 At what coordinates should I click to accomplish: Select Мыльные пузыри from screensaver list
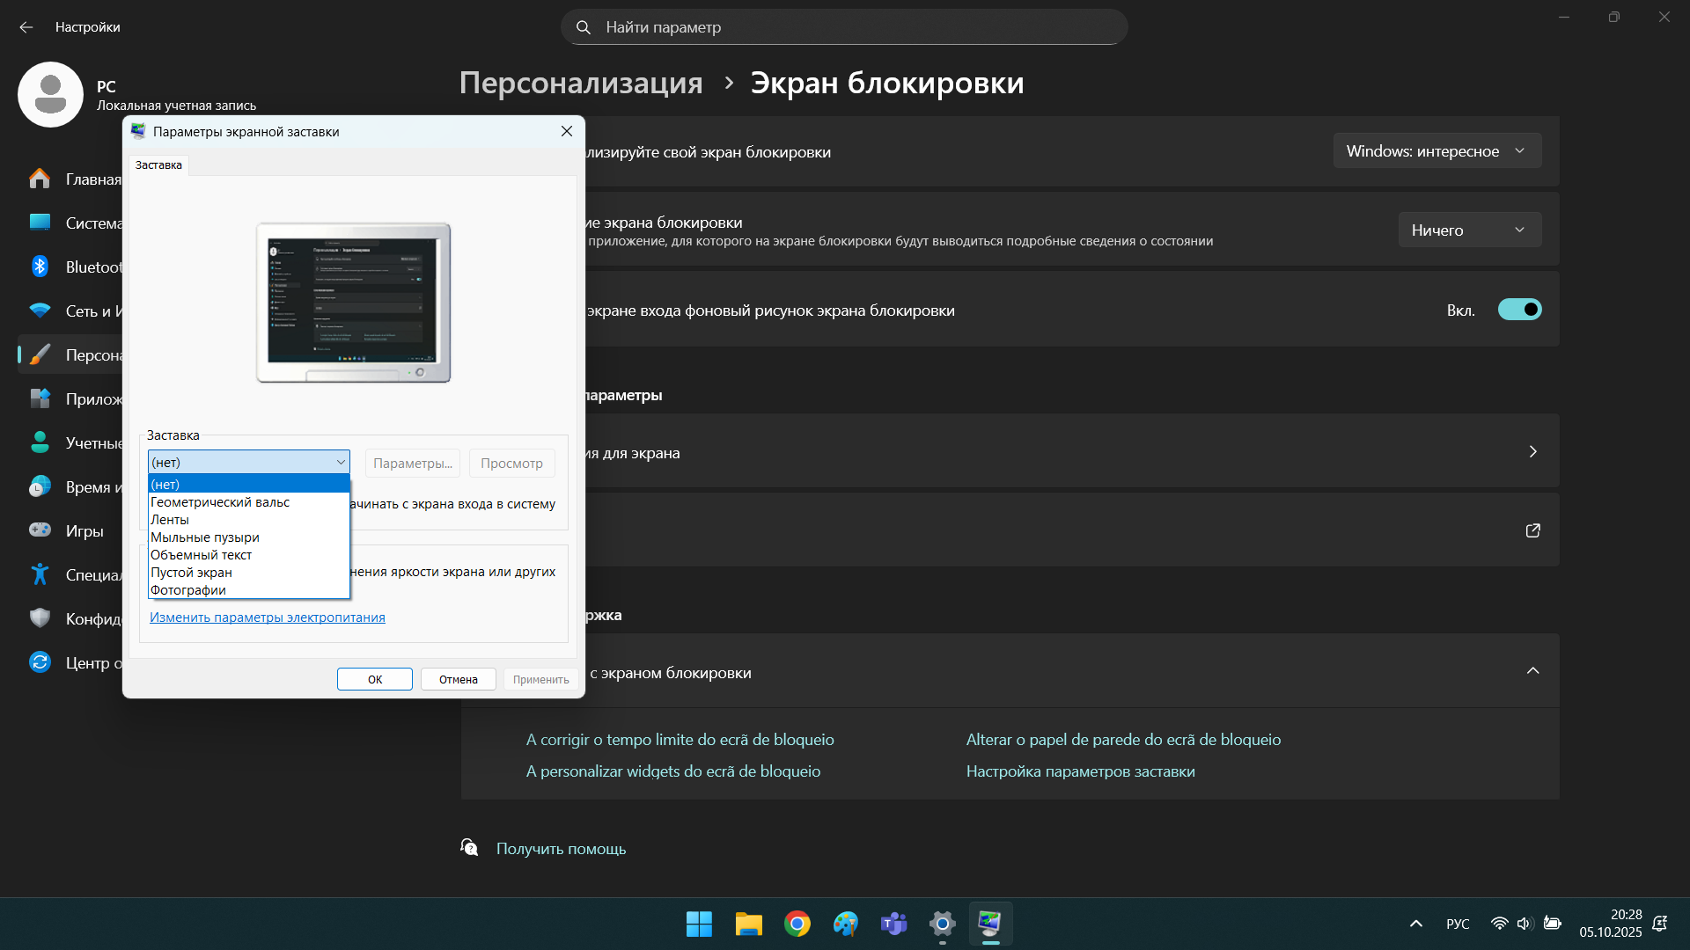pos(205,537)
